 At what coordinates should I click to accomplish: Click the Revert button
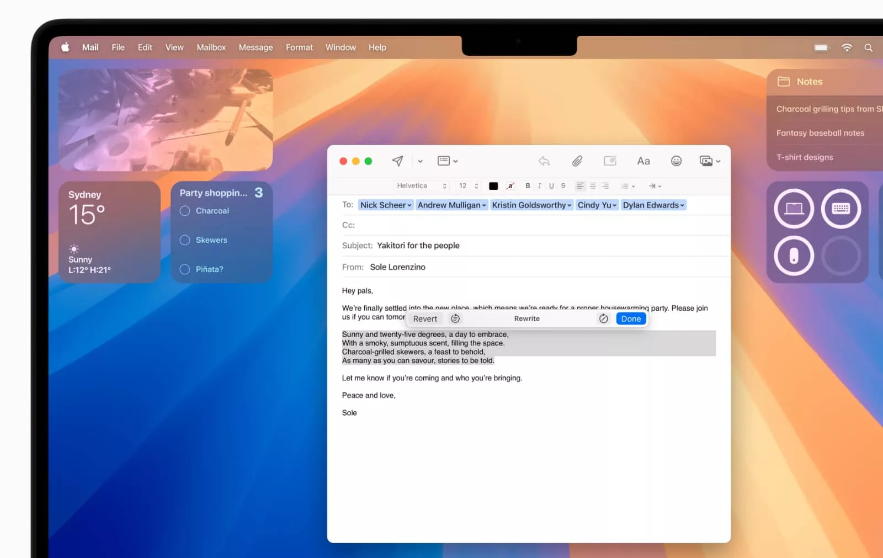[425, 318]
